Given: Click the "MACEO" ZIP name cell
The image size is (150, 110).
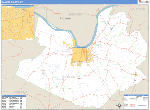Looking at the screenshot, I should [12, 105].
